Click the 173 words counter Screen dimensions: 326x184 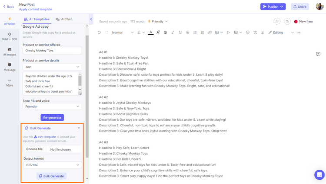tap(137, 21)
